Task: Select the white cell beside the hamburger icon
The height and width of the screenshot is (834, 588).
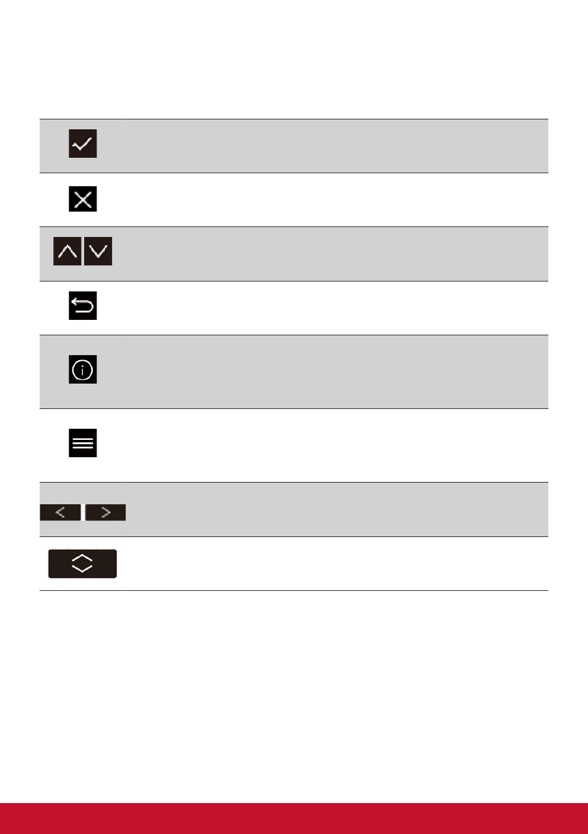Action: click(x=337, y=445)
